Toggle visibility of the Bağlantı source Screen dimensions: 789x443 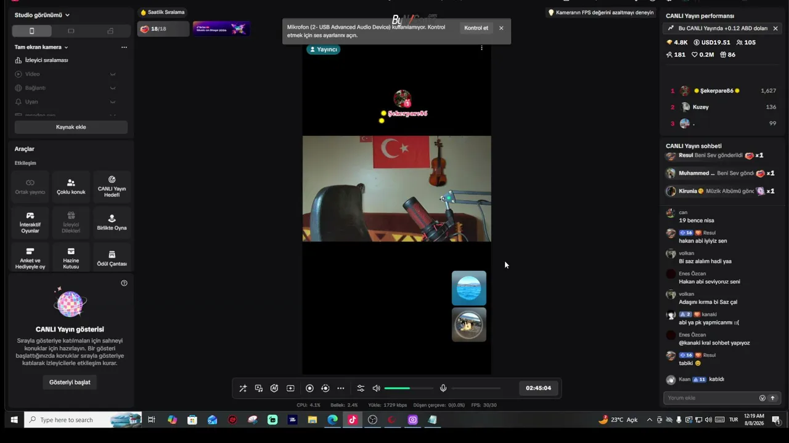point(113,88)
